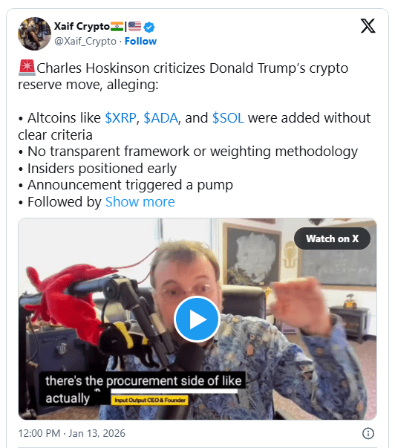Image resolution: width=395 pixels, height=448 pixels.
Task: Click the US flag emoji
Action: click(134, 27)
